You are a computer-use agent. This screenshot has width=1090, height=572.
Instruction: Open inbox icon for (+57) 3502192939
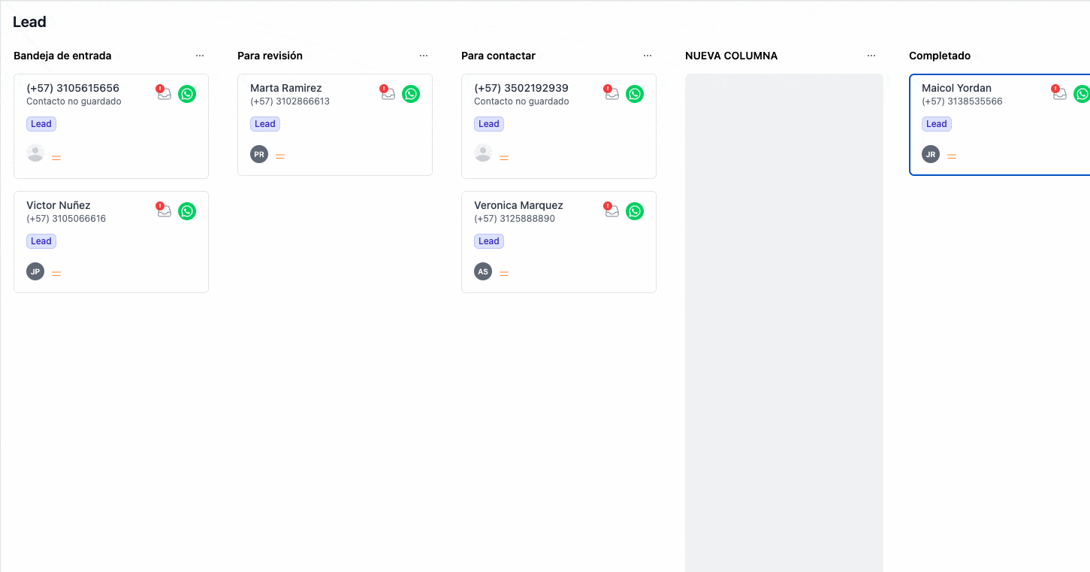pos(611,94)
